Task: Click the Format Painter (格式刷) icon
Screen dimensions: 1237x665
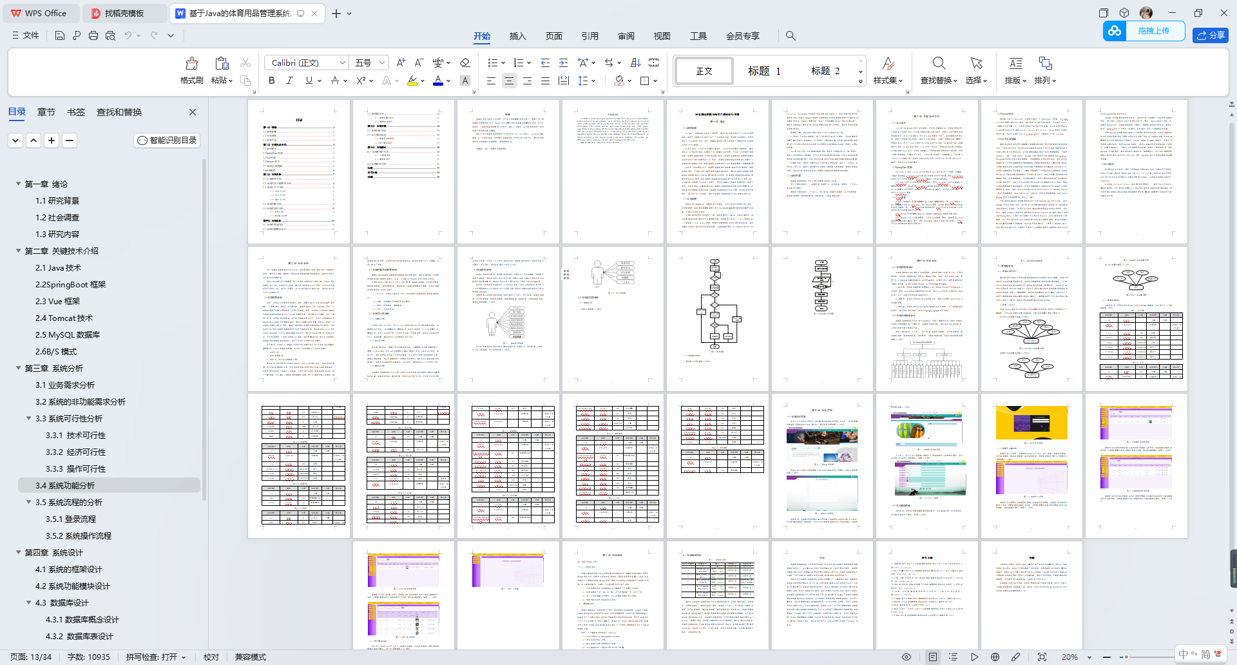Action: (191, 63)
